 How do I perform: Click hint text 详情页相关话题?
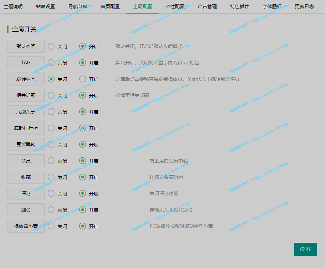(x=132, y=95)
